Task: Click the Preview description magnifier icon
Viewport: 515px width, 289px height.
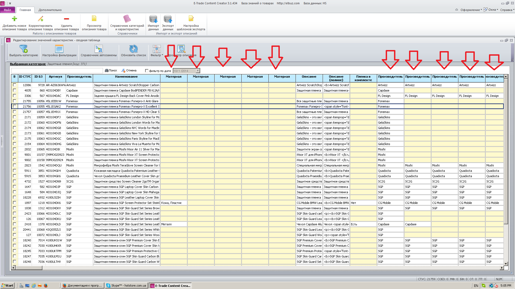Action: (182, 49)
